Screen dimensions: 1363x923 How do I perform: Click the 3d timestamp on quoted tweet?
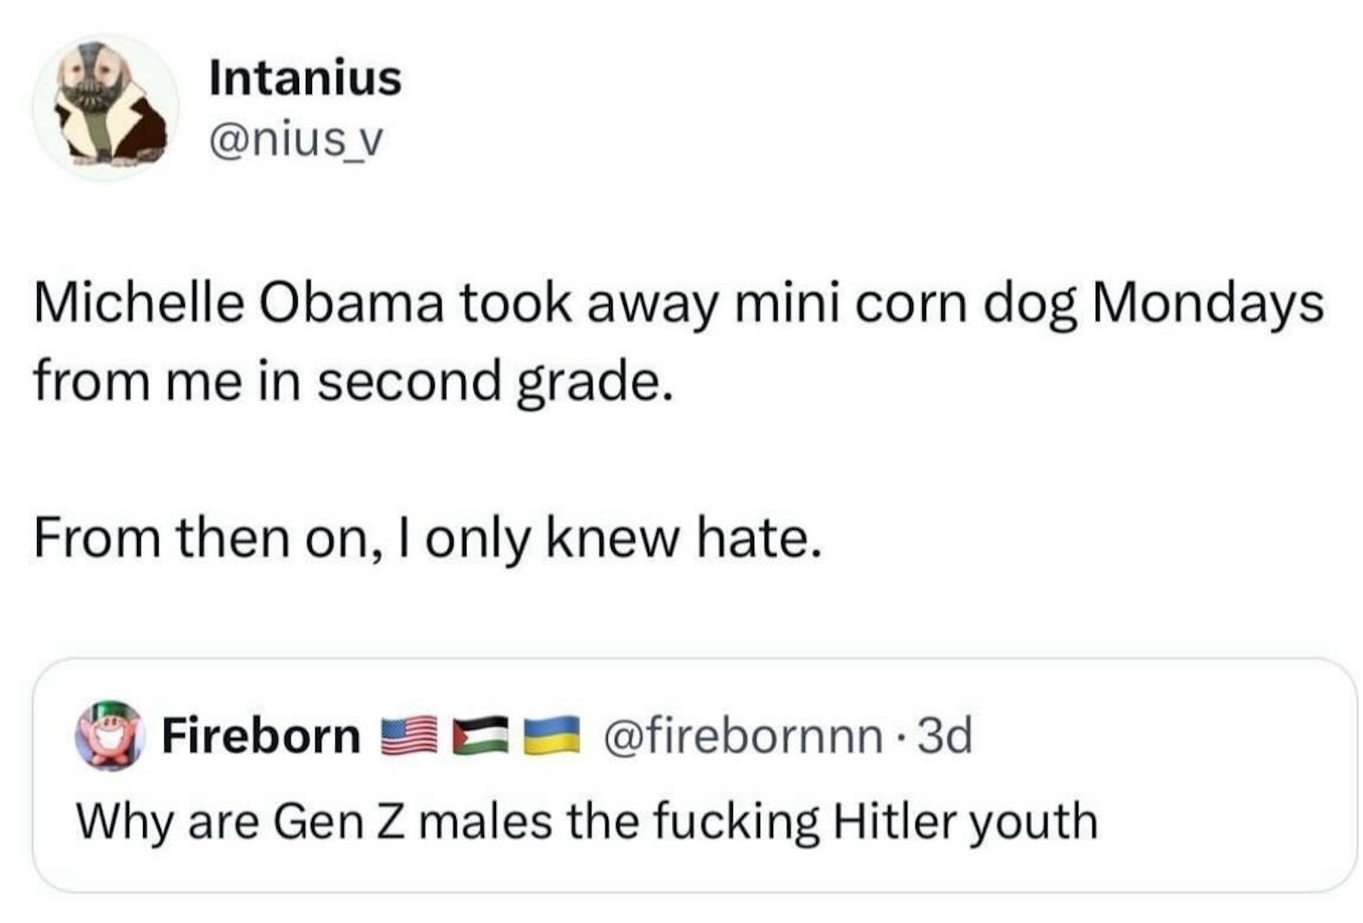click(x=944, y=736)
